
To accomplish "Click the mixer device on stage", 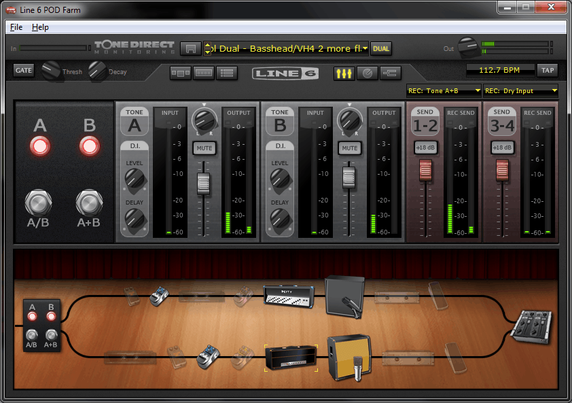I will point(532,327).
